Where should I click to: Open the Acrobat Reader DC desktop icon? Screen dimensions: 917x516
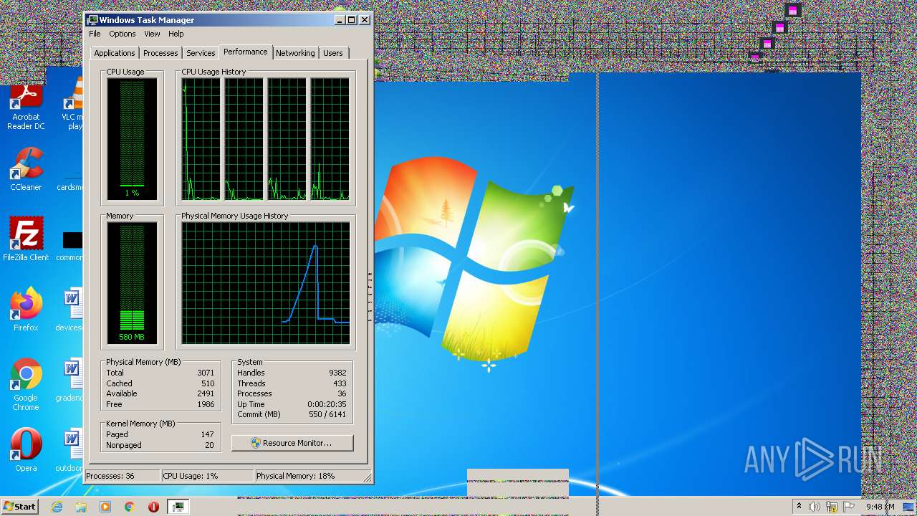pyautogui.click(x=26, y=107)
